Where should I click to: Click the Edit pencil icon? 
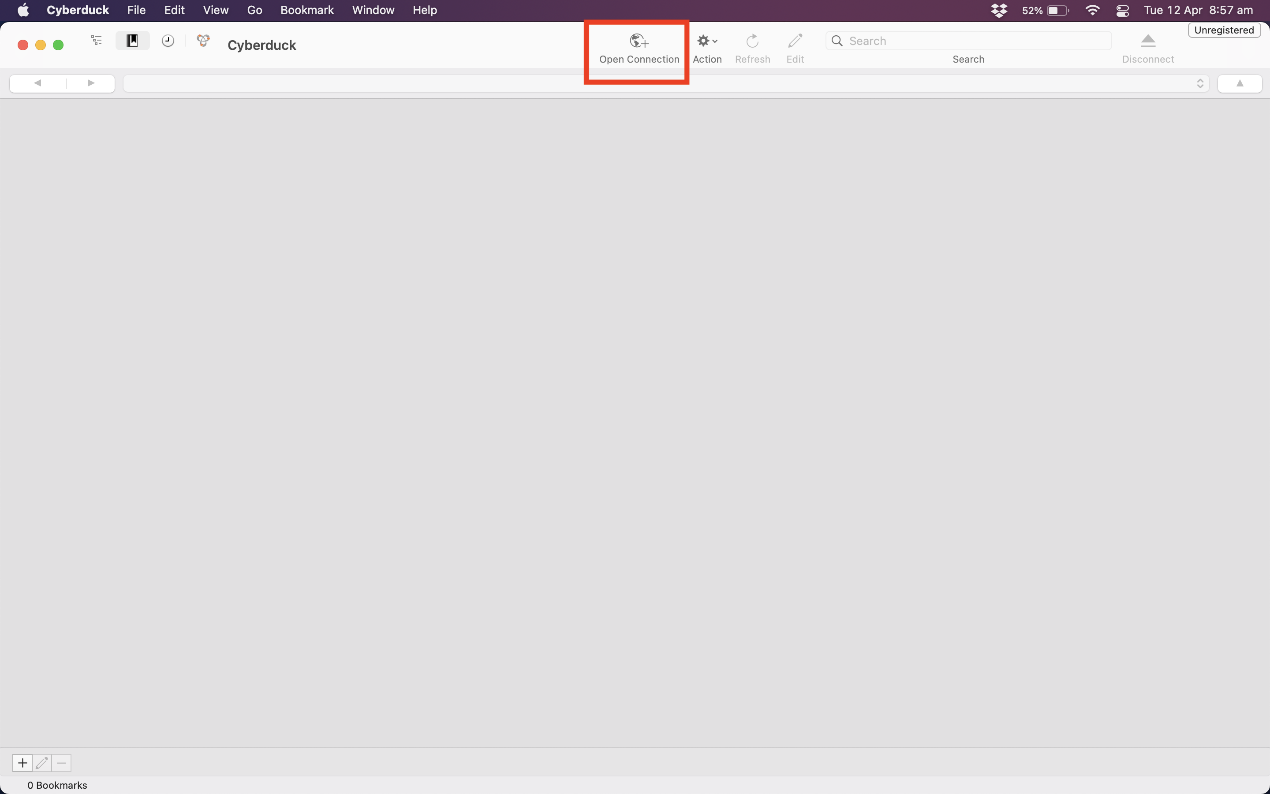[x=795, y=40]
